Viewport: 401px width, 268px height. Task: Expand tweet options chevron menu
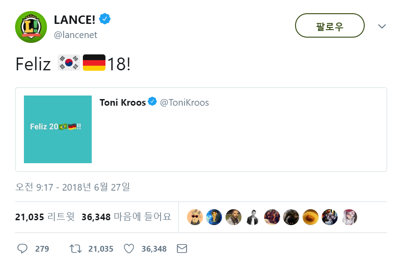(x=382, y=26)
